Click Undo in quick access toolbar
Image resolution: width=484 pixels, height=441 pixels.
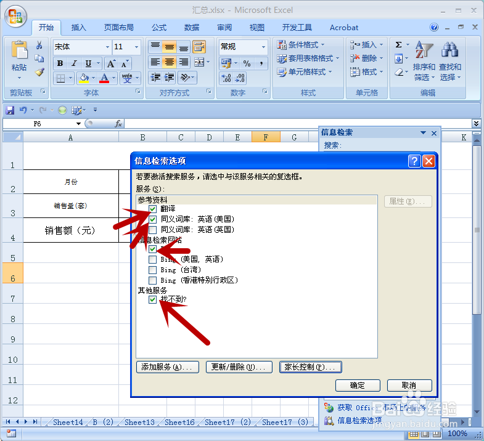pos(23,110)
